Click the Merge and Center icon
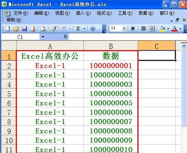187x153 pixels. coord(152,29)
